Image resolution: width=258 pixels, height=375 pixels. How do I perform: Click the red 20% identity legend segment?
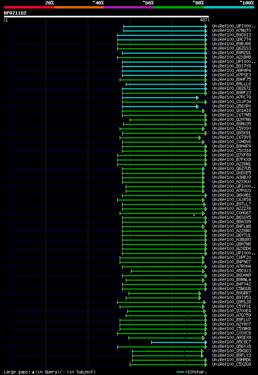pyautogui.click(x=29, y=7)
